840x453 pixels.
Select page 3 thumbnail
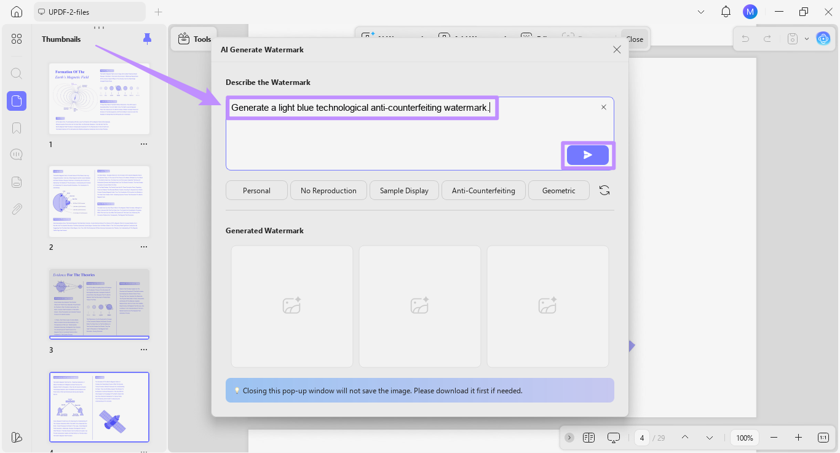coord(99,304)
